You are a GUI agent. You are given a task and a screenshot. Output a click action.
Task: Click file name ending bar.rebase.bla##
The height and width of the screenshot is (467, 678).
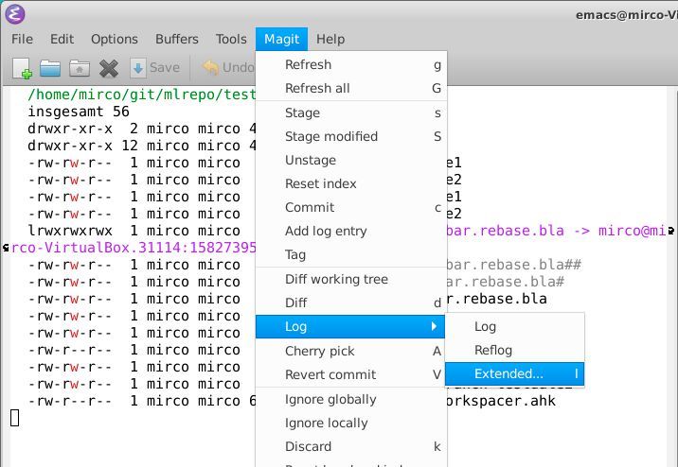[x=514, y=265]
